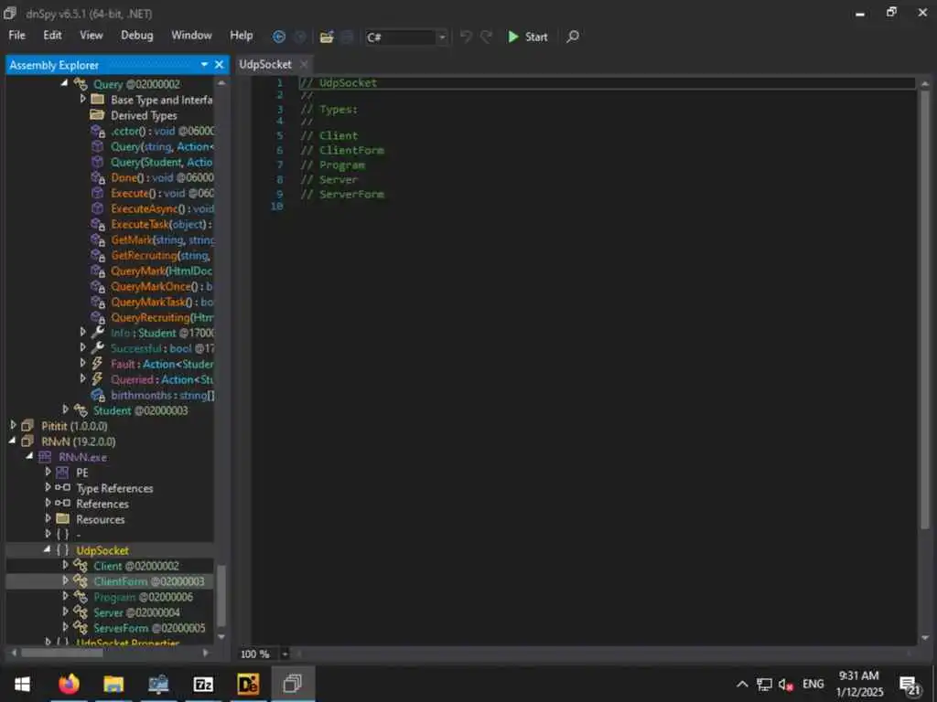Select the QueryMarkOnce() method
937x702 pixels.
(x=161, y=286)
